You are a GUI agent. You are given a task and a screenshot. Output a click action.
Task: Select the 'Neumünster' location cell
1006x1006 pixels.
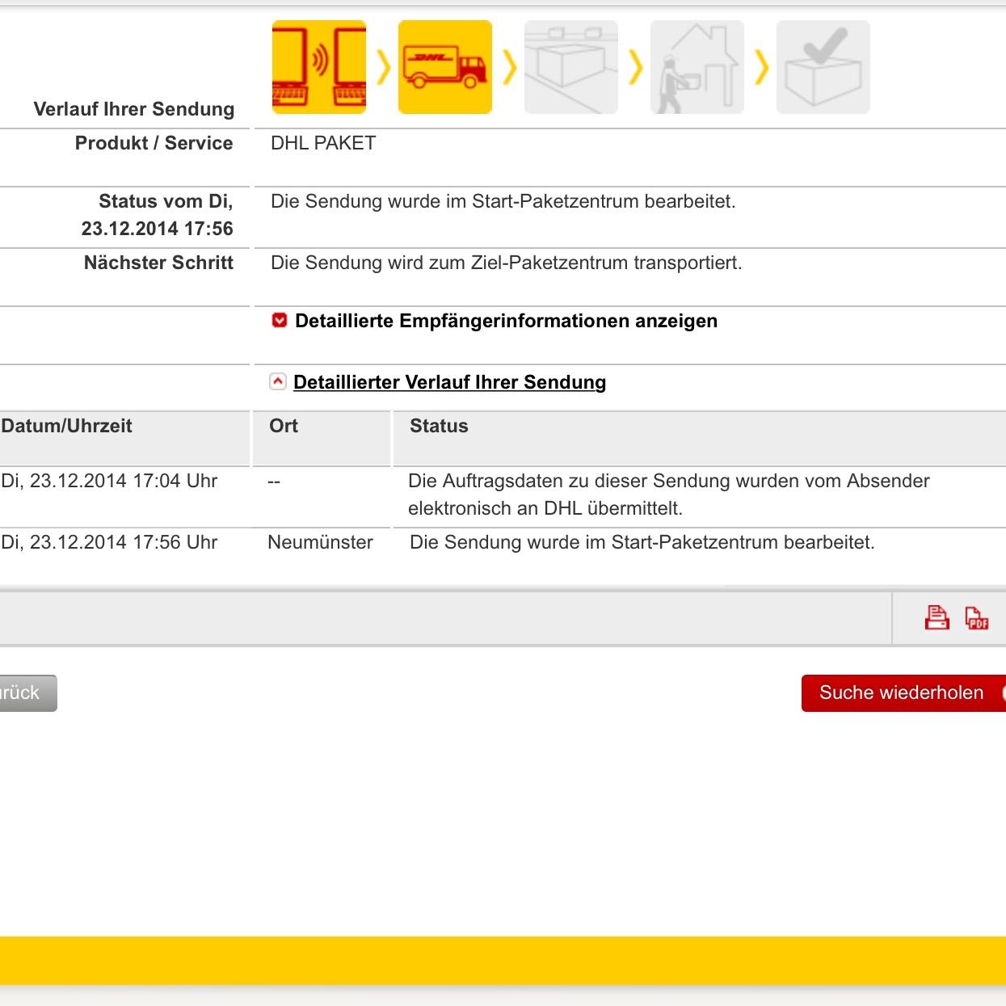click(x=320, y=542)
